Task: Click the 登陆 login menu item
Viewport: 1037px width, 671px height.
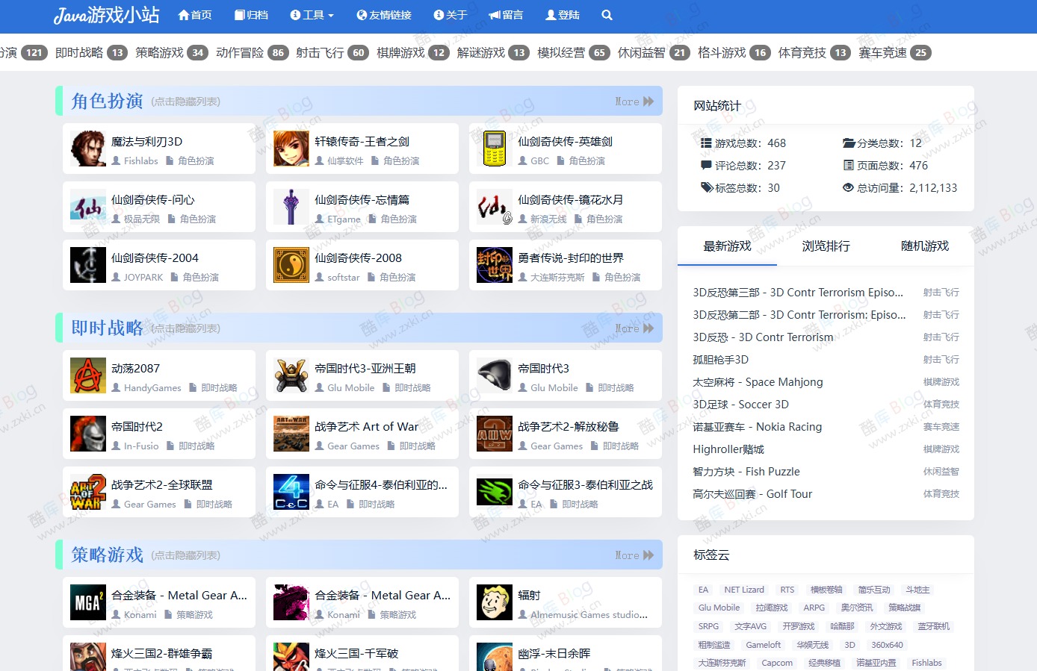Action: [563, 15]
